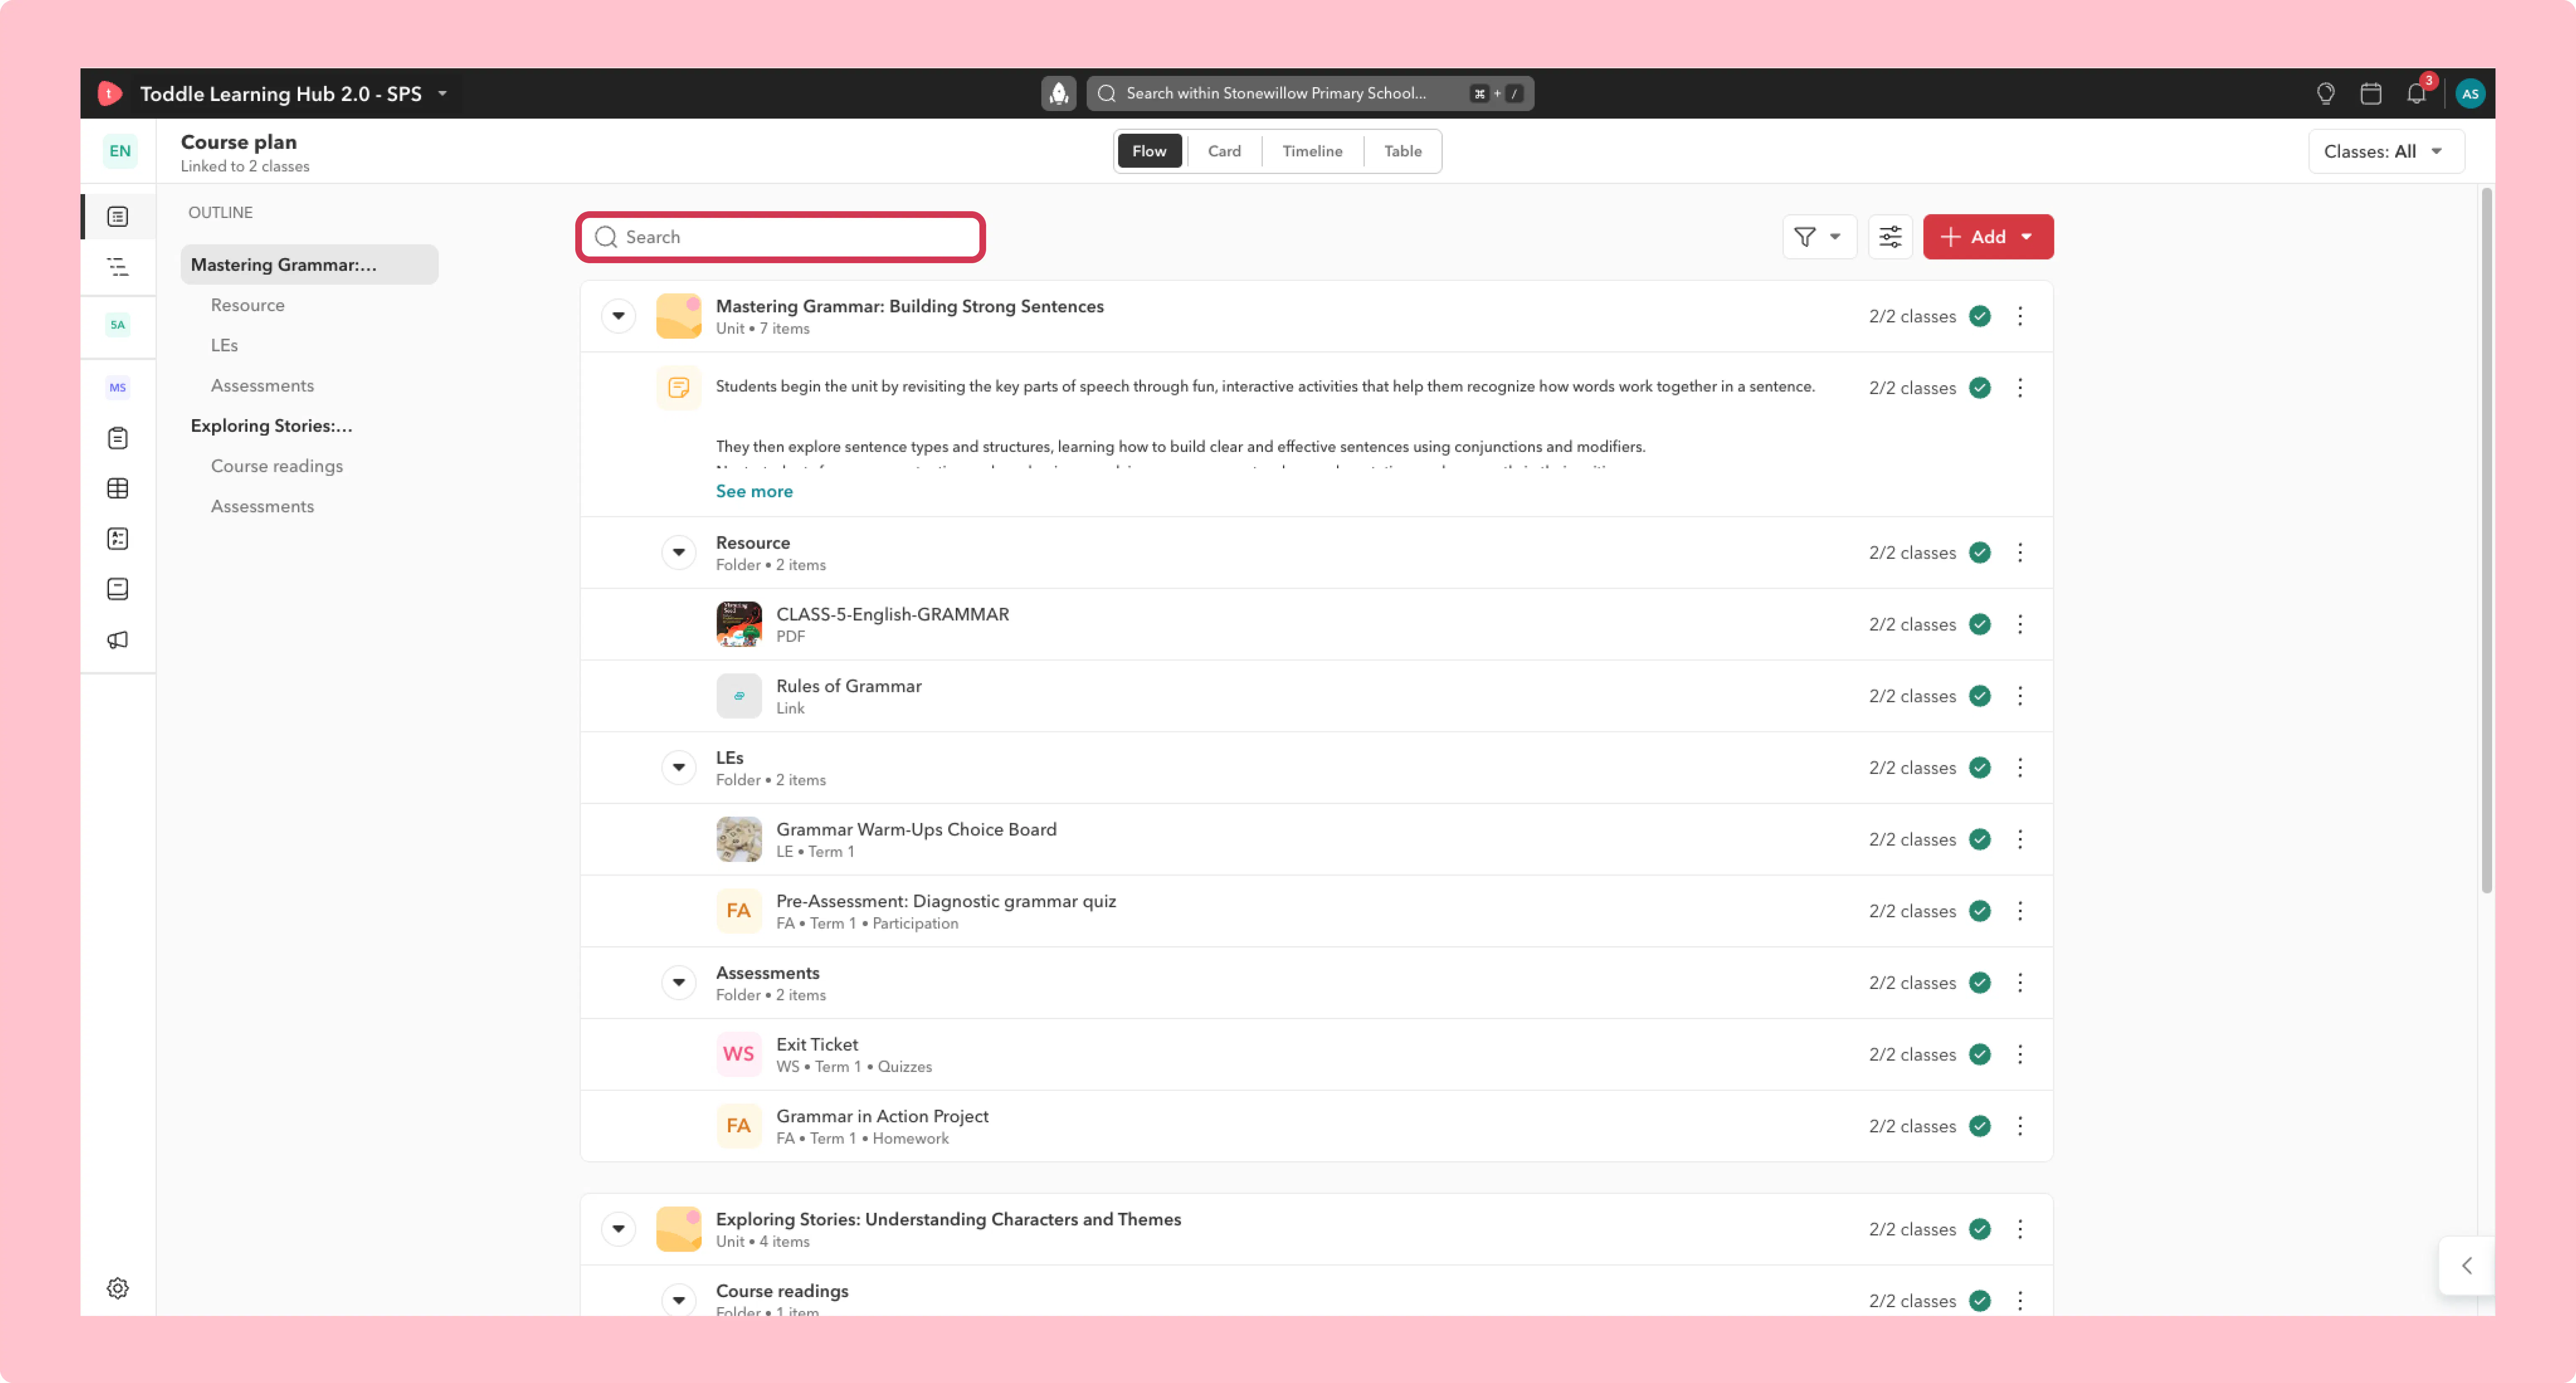Click the MS sidebar badge

[x=118, y=388]
